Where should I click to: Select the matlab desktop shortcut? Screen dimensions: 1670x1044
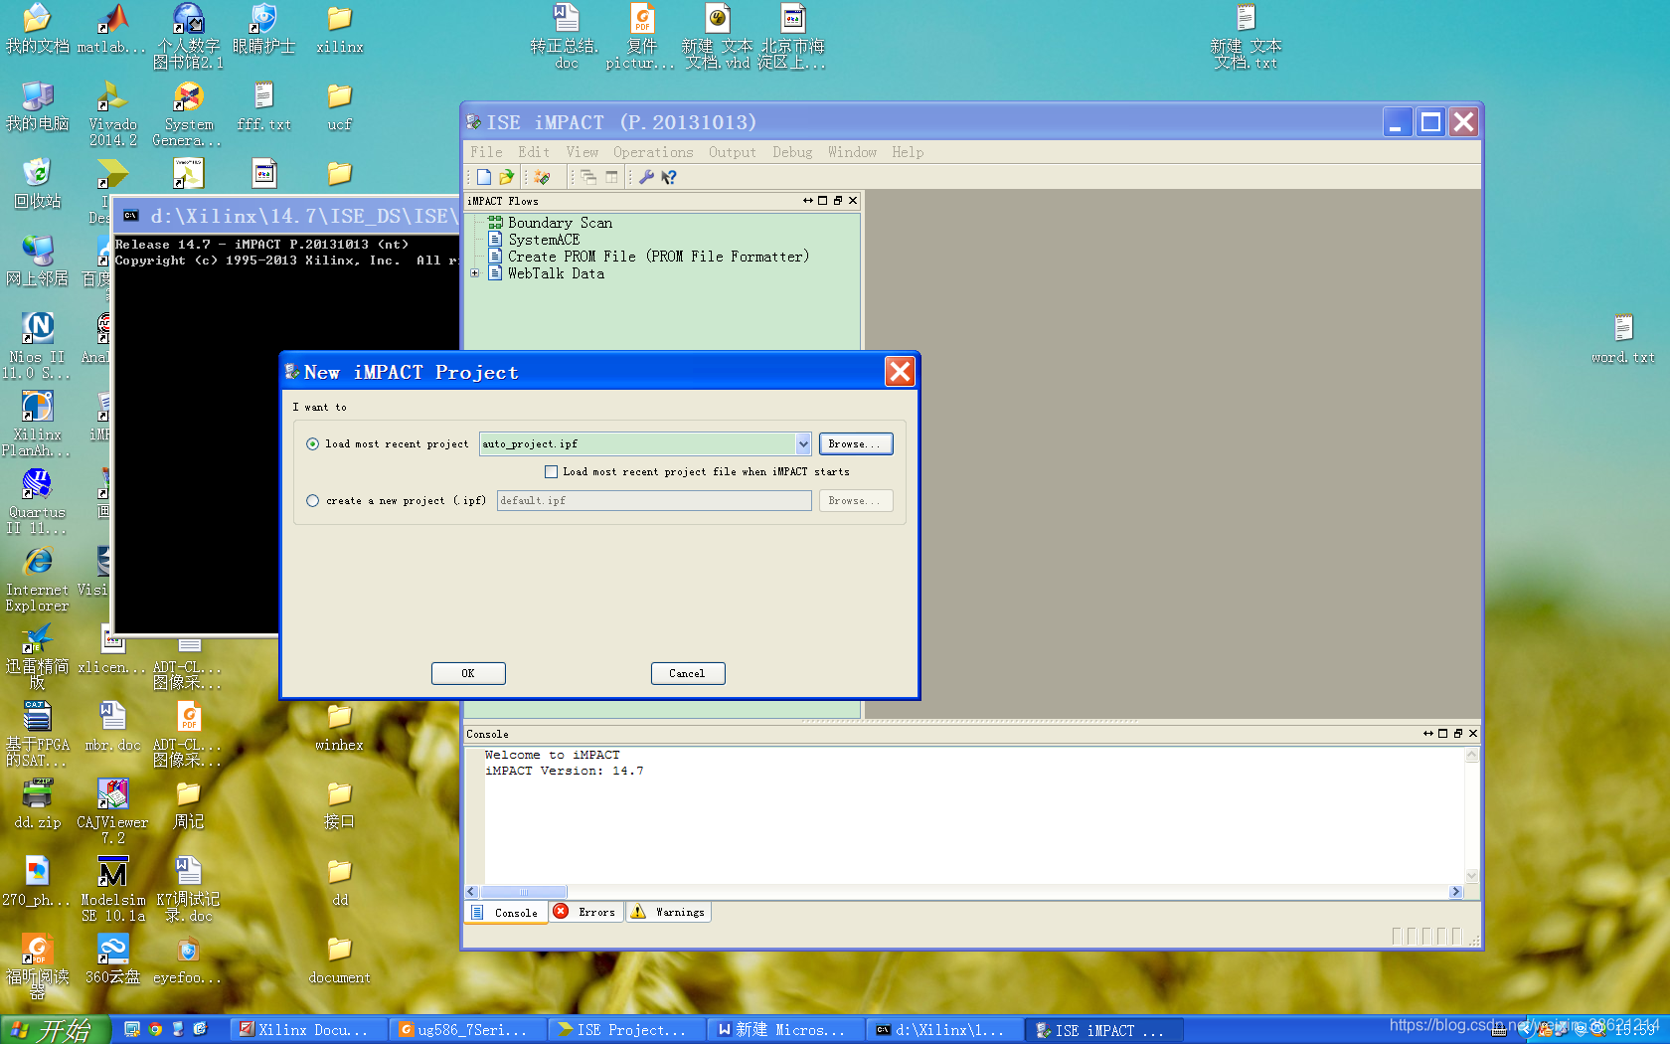[x=112, y=28]
